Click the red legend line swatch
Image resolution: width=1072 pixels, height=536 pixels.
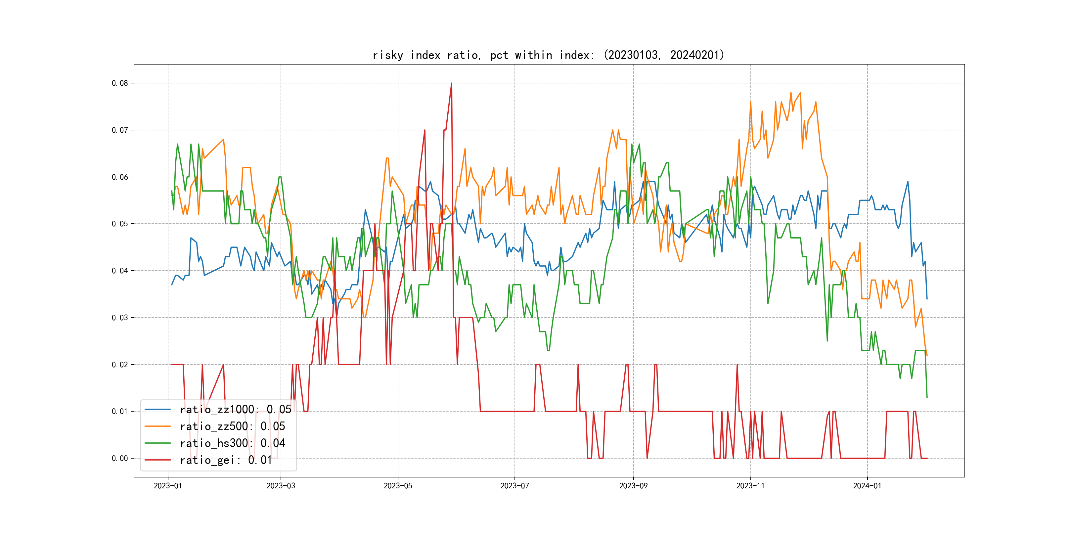[x=157, y=460]
